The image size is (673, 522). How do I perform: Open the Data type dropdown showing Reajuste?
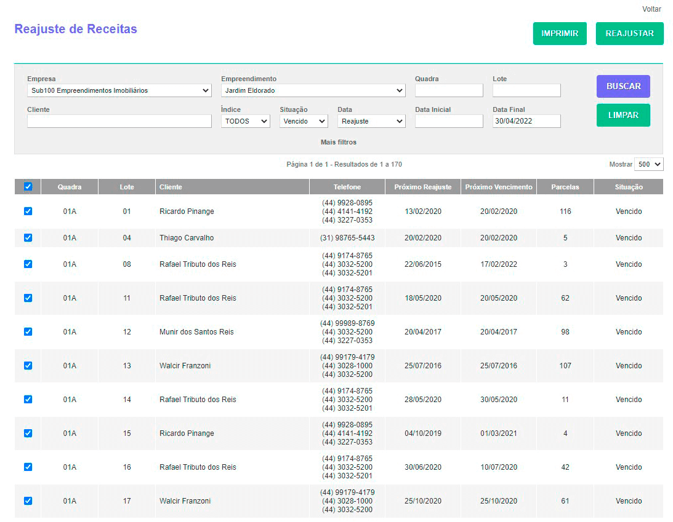pyautogui.click(x=371, y=122)
